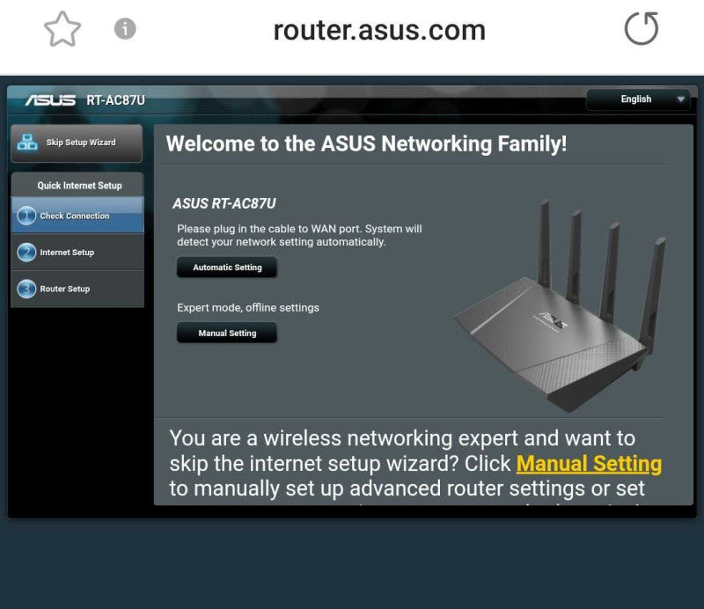The image size is (704, 609).
Task: Click step 2 circle icon
Action: (26, 253)
